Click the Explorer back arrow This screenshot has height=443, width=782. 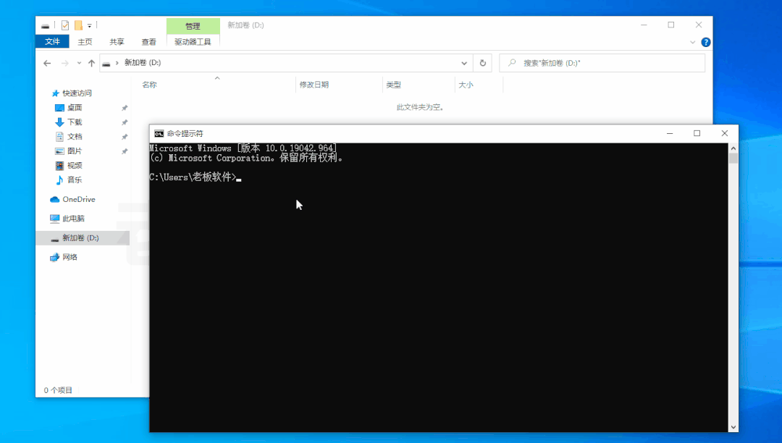(47, 63)
